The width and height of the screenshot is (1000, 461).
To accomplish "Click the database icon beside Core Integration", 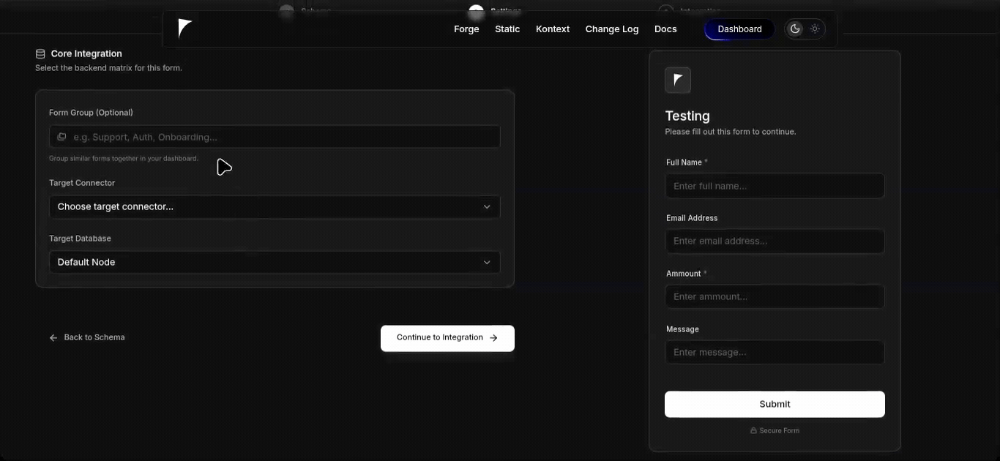I will point(40,53).
